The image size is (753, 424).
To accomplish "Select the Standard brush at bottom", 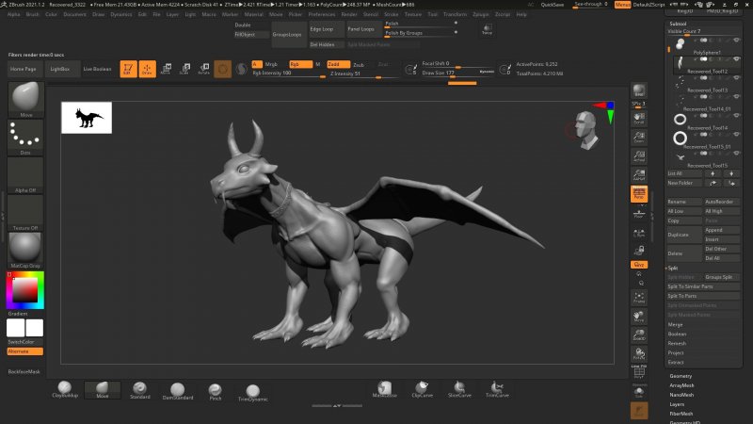I will 139,390.
